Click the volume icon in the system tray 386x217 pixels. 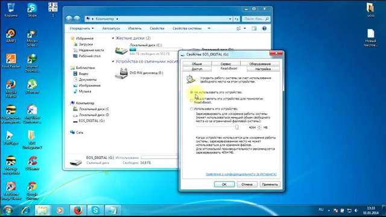356,210
